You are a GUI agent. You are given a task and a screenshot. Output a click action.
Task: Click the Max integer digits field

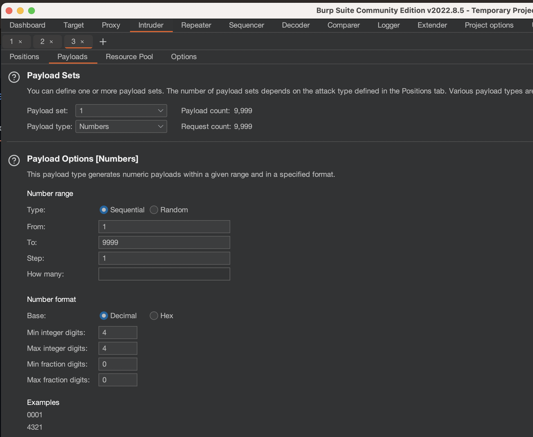[118, 348]
